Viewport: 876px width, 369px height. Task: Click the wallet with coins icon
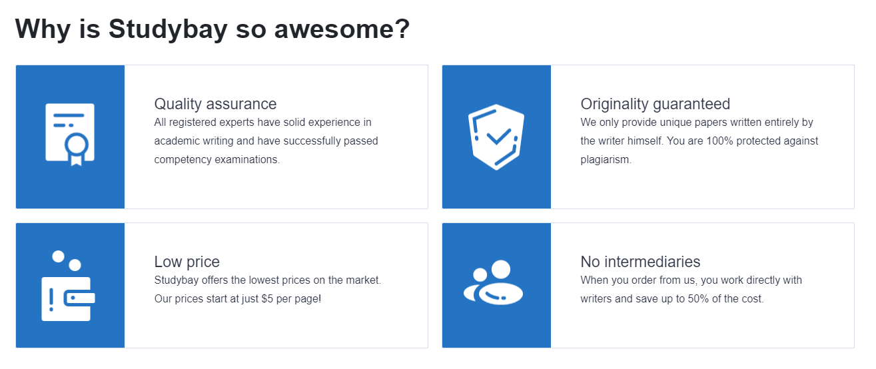[x=69, y=286]
